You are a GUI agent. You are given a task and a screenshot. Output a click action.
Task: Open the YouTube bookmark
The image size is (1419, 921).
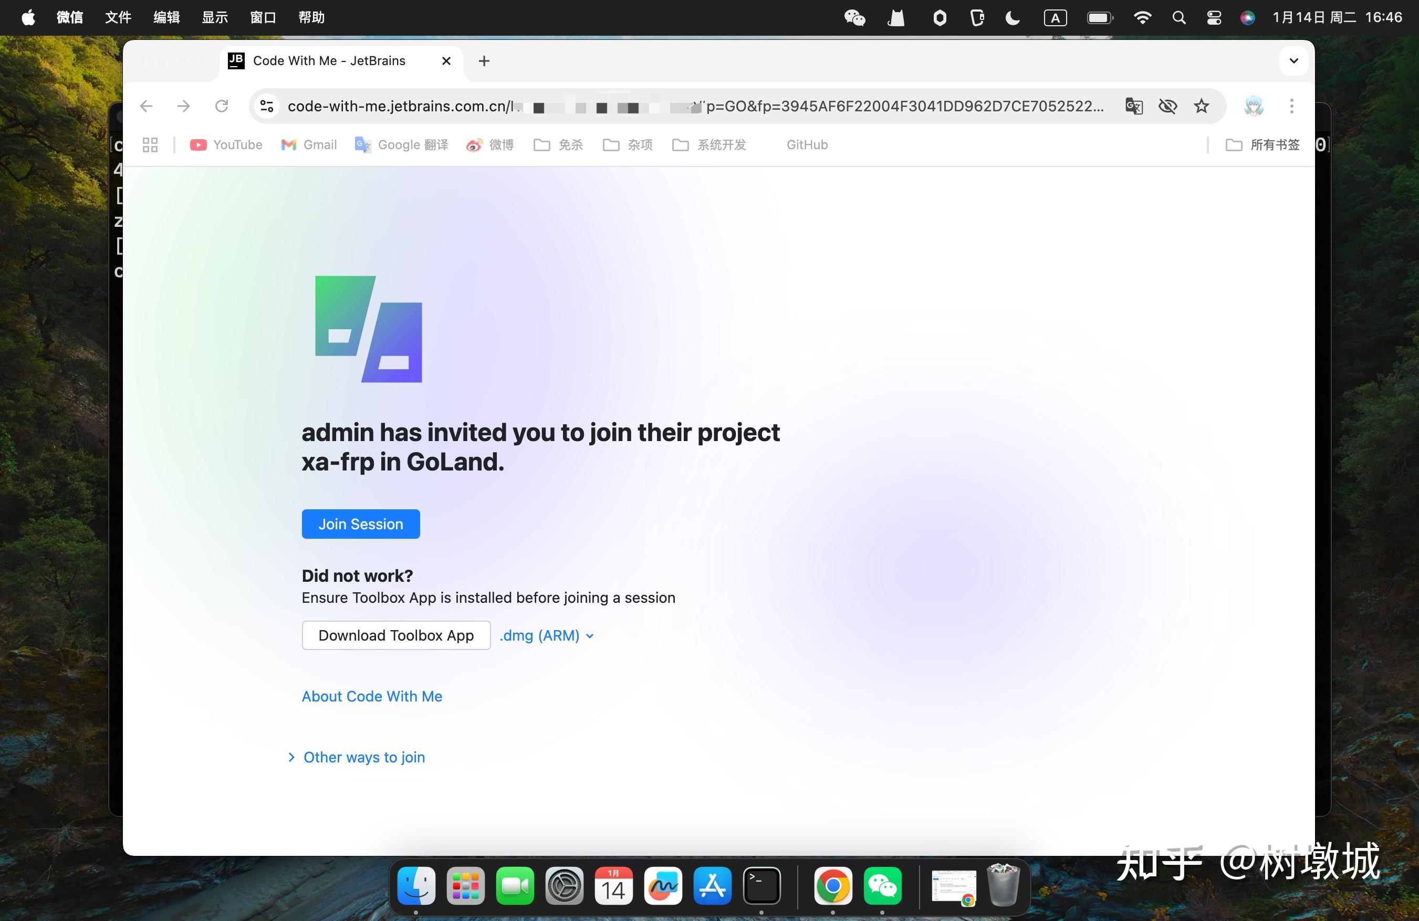(225, 144)
